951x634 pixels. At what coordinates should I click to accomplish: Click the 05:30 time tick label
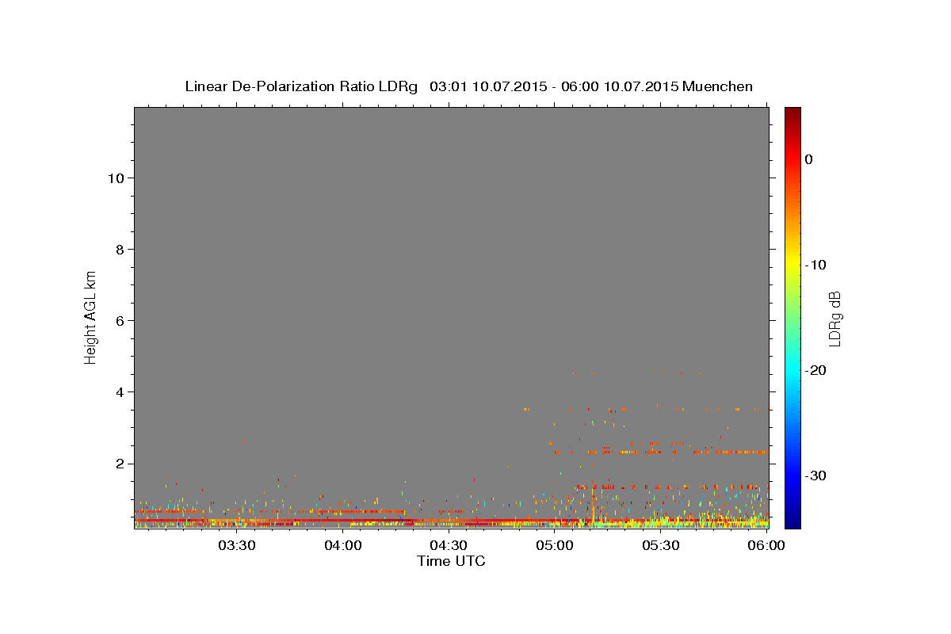(661, 545)
